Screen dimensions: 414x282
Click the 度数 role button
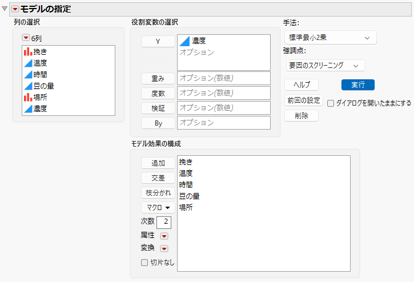point(158,93)
